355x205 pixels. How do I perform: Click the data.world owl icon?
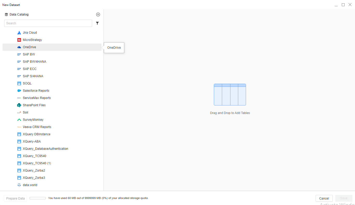point(19,185)
